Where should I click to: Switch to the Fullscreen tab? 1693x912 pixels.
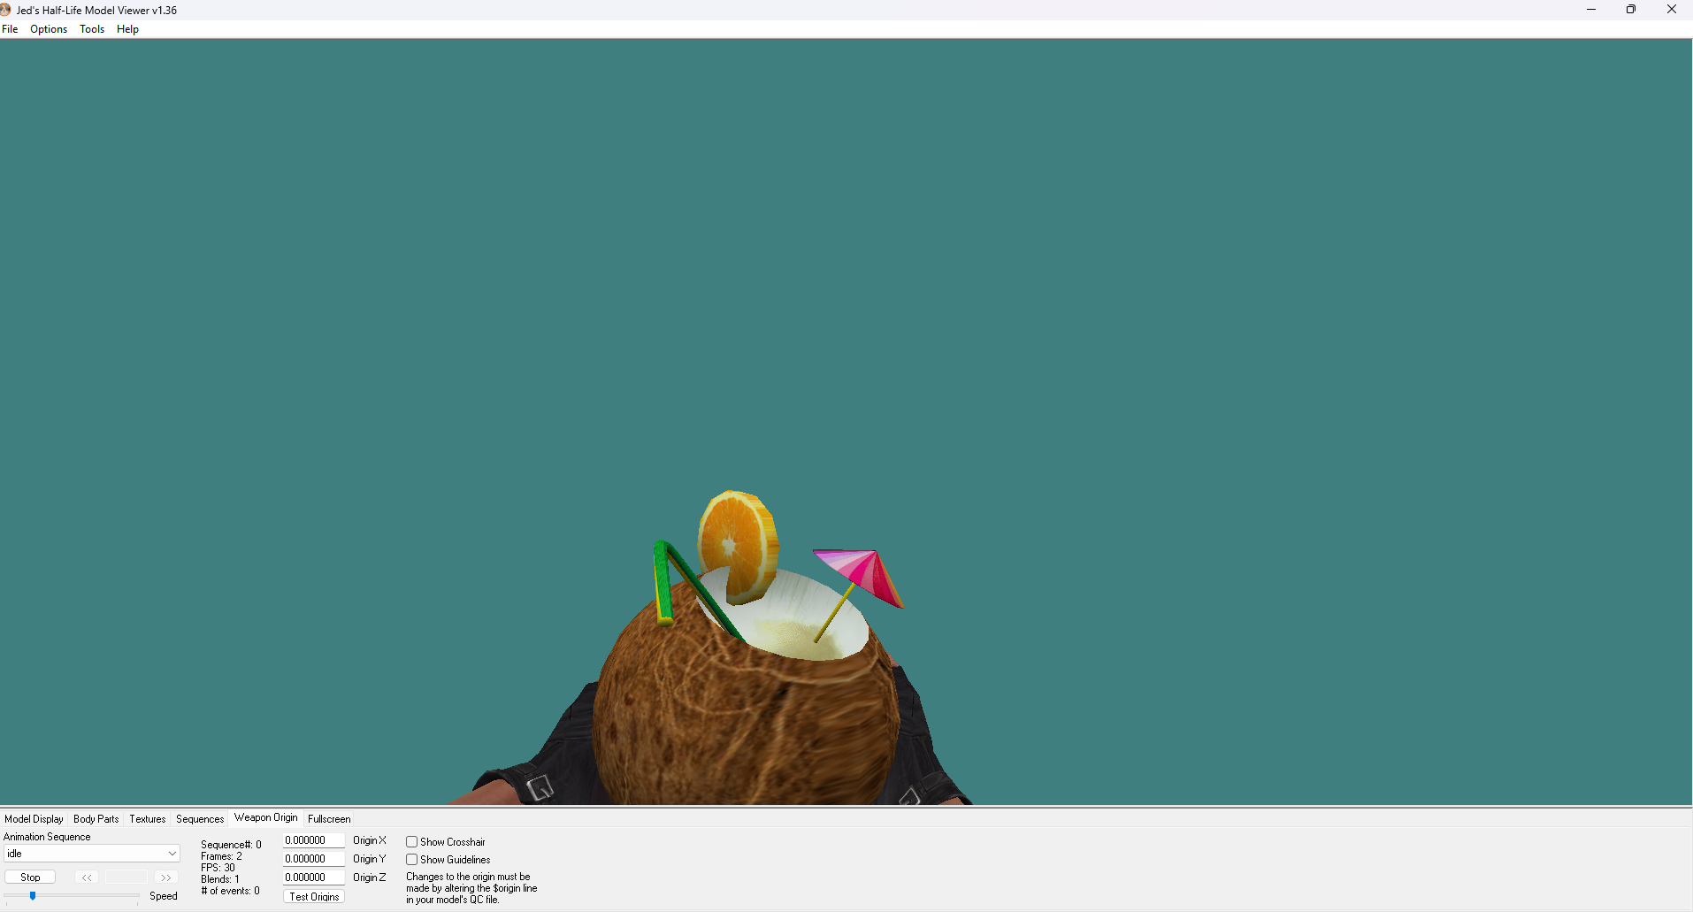pyautogui.click(x=329, y=819)
